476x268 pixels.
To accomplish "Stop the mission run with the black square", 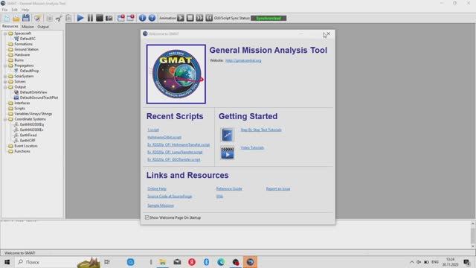I will tap(100, 18).
